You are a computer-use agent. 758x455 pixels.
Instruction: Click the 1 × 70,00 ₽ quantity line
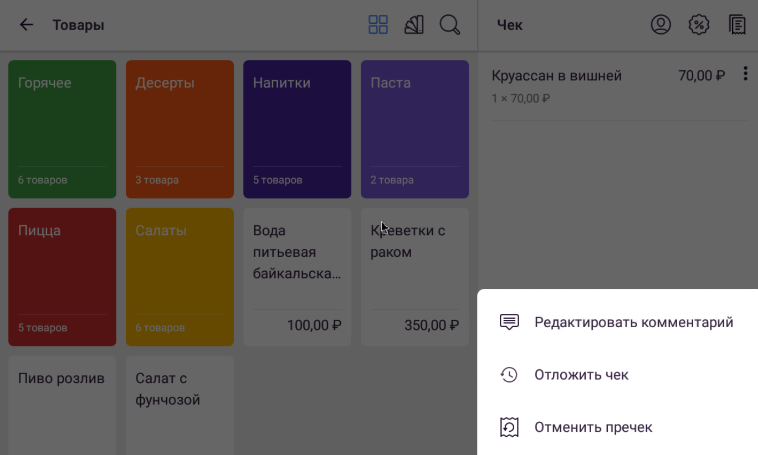coord(521,99)
